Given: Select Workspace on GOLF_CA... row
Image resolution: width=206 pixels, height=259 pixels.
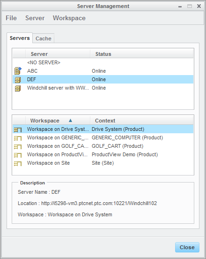Looking at the screenshot, I should [103, 146].
